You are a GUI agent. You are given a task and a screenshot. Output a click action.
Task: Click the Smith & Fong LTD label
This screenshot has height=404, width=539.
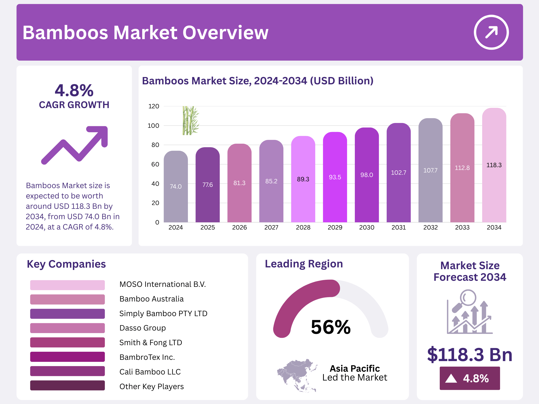click(151, 343)
